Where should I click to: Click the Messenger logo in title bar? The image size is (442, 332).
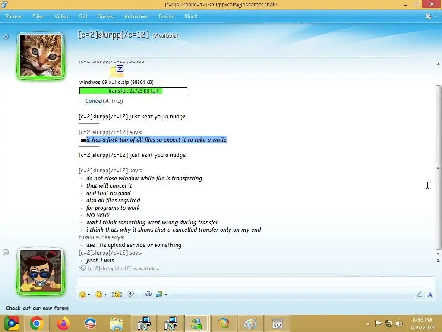pyautogui.click(x=4, y=4)
